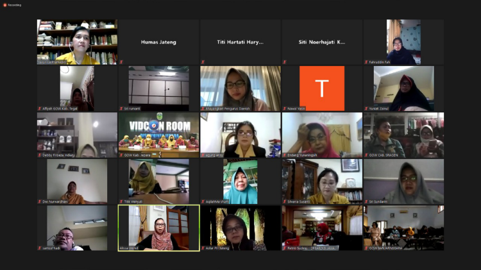Click muted mic icon beside GOW BANJARNEGARA
Viewport: 481px width, 270px height.
(x=366, y=248)
